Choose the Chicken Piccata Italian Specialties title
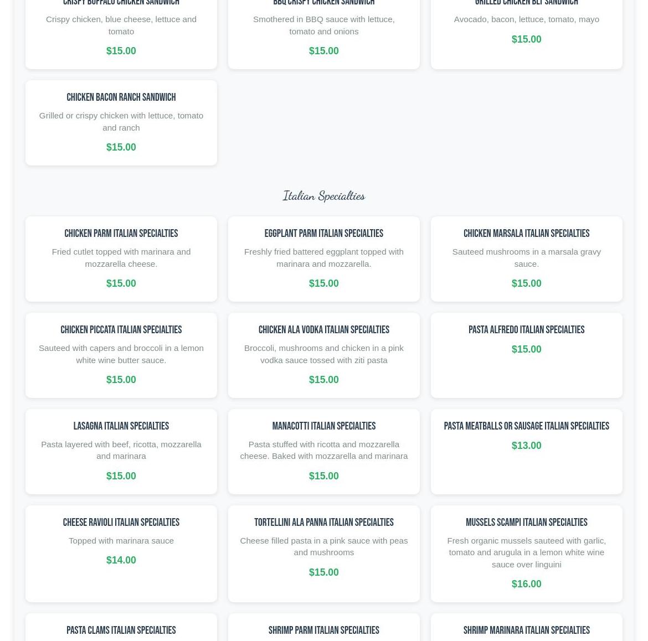 (x=121, y=330)
